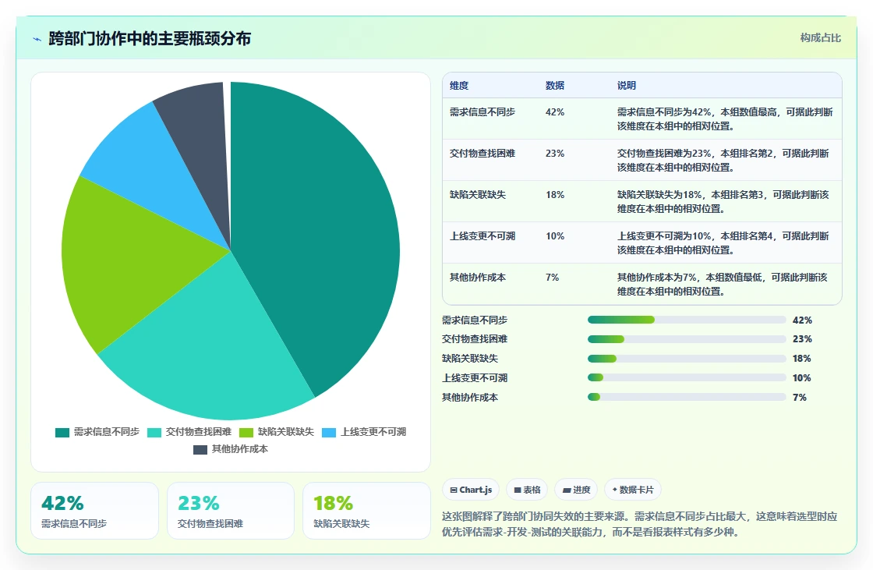Open the 18% 缺陷关联缺失 stat card
The height and width of the screenshot is (570, 873).
click(x=366, y=511)
